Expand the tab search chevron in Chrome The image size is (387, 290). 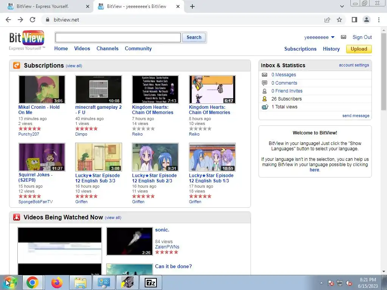[342, 6]
